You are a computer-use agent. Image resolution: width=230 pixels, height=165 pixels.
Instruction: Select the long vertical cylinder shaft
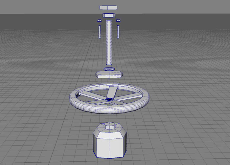tap(109, 43)
